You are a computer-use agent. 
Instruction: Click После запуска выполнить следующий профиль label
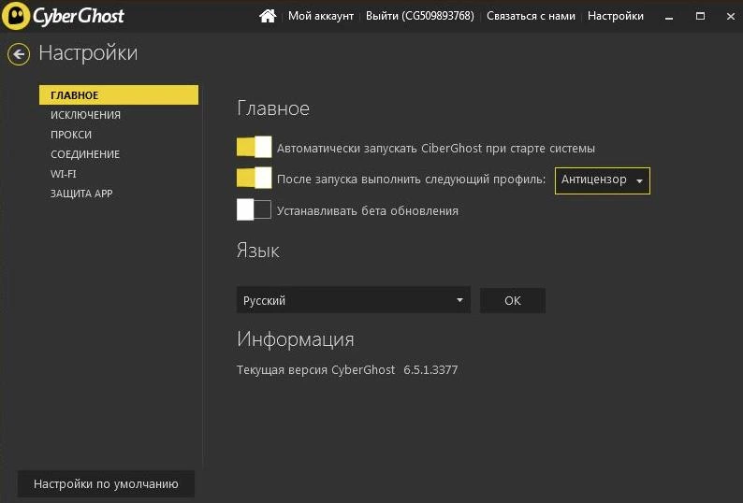click(412, 180)
